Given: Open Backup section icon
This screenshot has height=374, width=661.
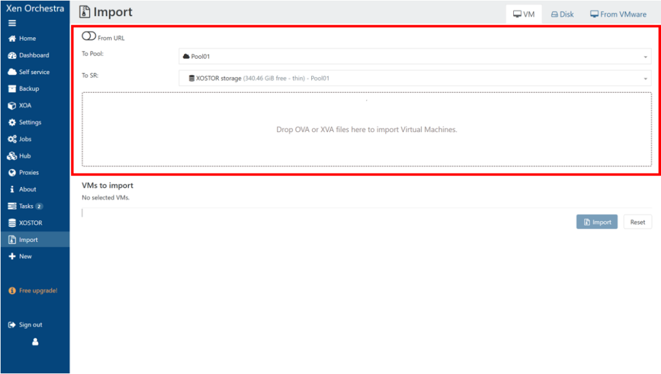Looking at the screenshot, I should click(x=12, y=89).
